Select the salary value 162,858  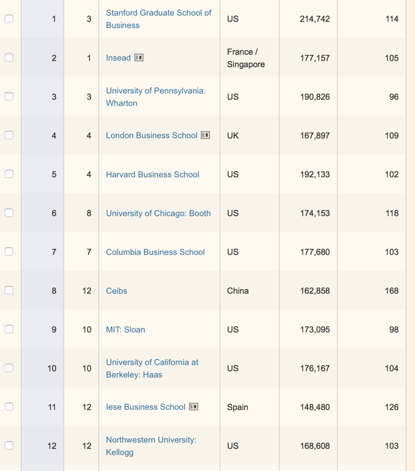(315, 291)
